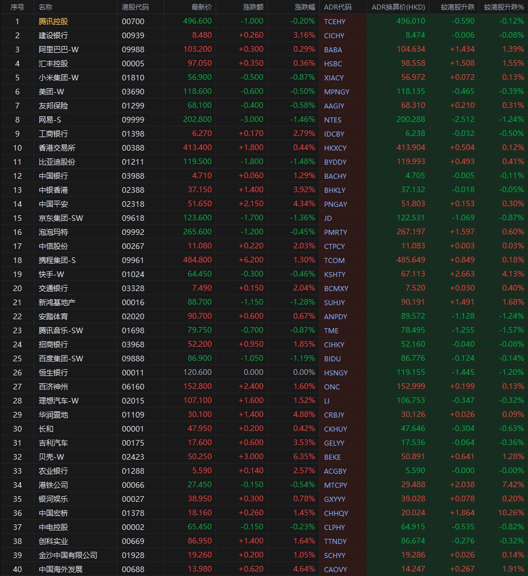528x576 pixels.
Task: Sort by 名称 column header
Action: pos(45,7)
